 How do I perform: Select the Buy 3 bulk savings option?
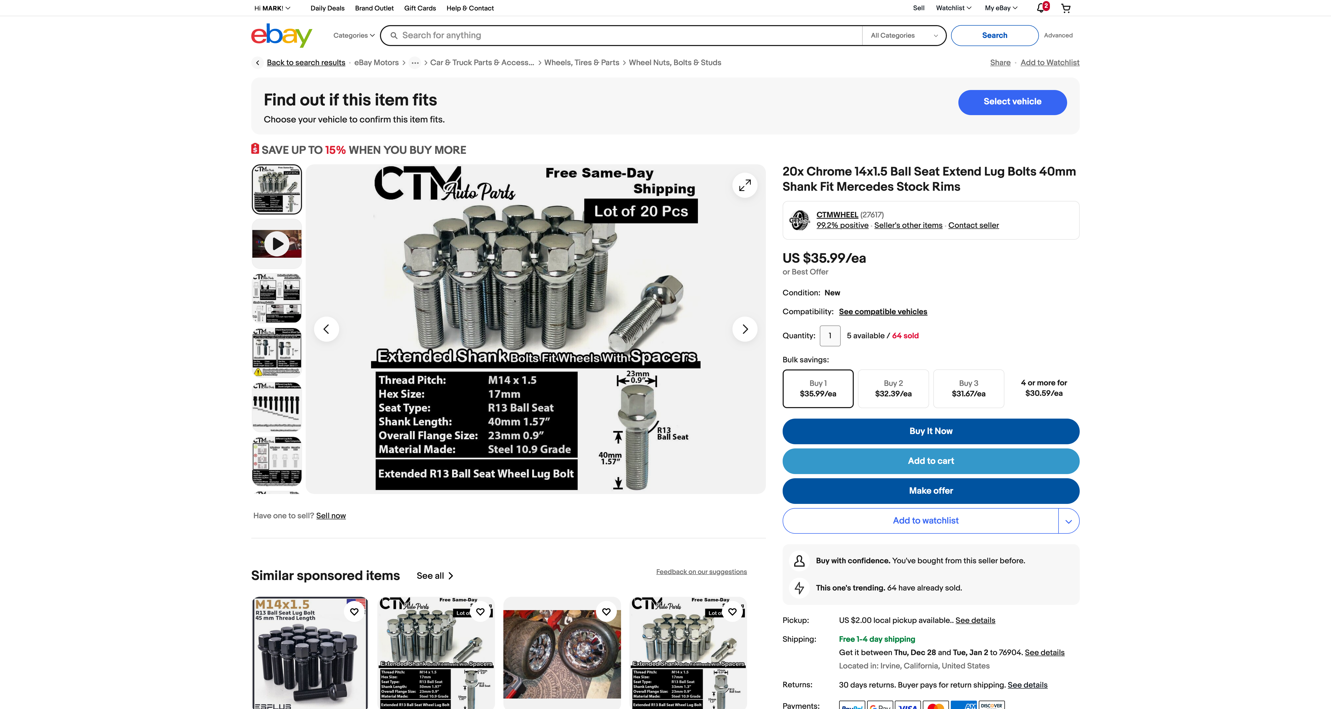[969, 389]
